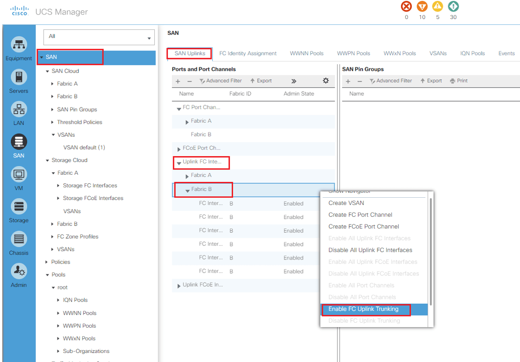Select WWPN Pools in the navigation tree

79,326
